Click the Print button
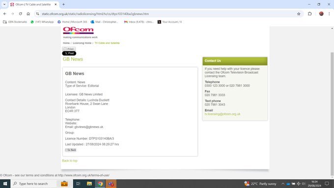334x188 pixels. 69,49
